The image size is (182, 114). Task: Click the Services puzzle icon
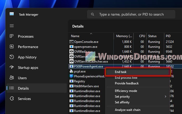(x=12, y=98)
